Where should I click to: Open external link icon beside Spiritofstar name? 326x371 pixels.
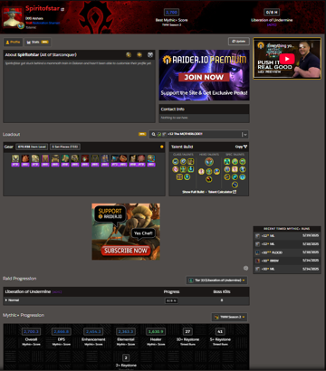pyautogui.click(x=62, y=9)
